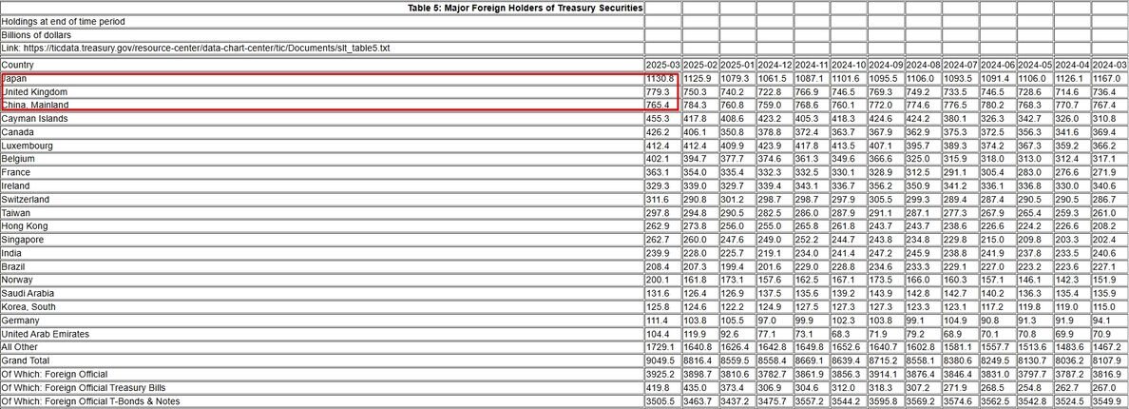Select the 2024-07 column header
Screen dimensions: 1129x409
coord(961,65)
